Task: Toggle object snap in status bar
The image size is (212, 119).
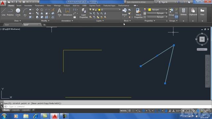Action: 160,111
